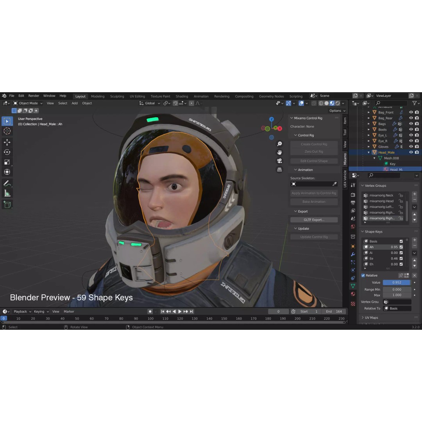
Task: Hide Boots in viewport via eye
Action: pos(411,129)
